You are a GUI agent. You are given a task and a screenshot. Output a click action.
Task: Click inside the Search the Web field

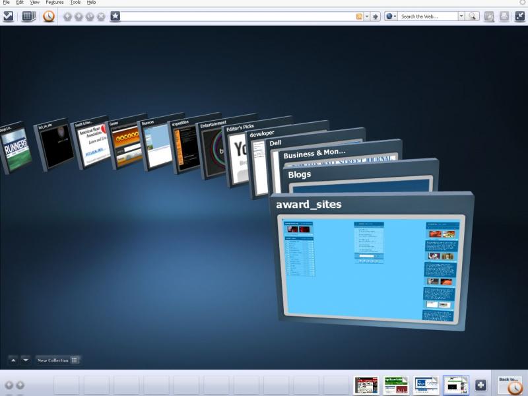point(428,16)
